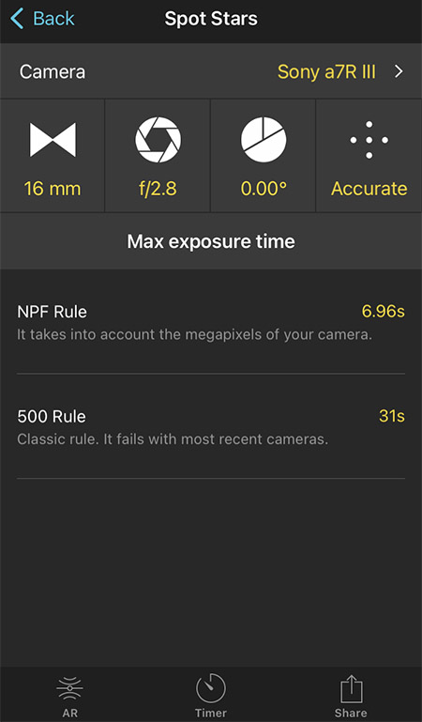The image size is (422, 722).
Task: Tap the five-dot accuracy mode icon
Action: [x=369, y=140]
